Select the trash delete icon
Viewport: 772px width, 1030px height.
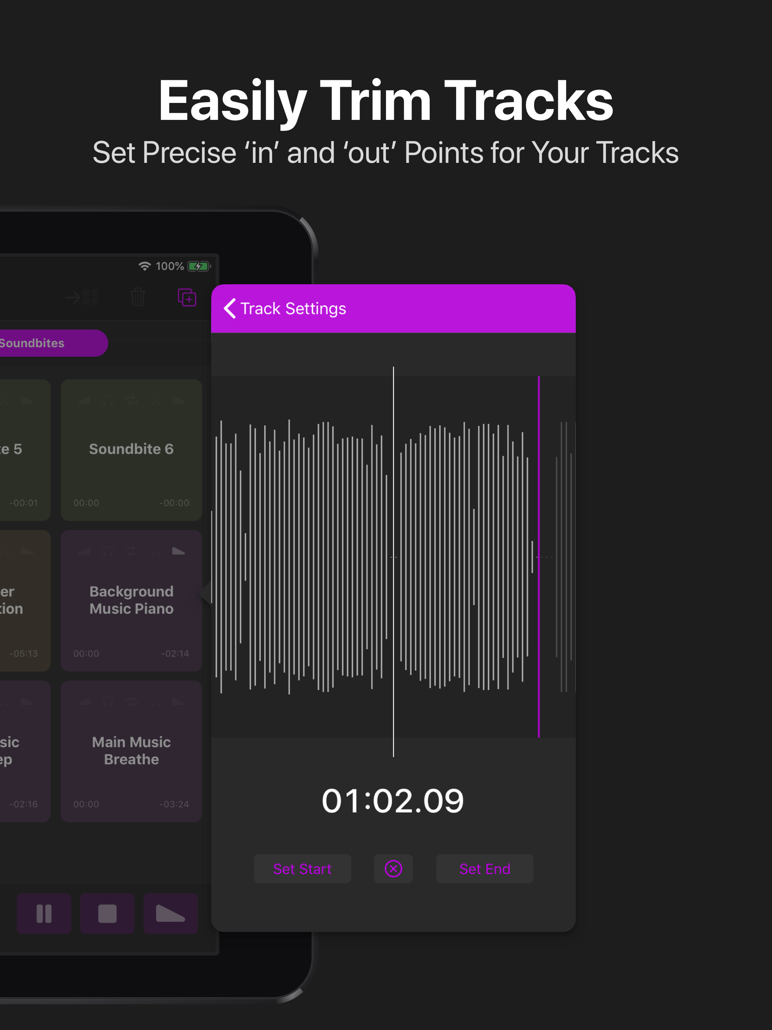coord(137,297)
